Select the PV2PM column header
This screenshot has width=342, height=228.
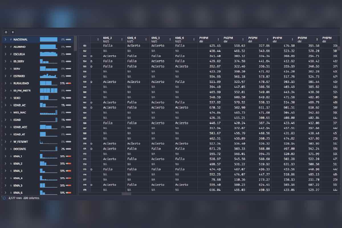[x=229, y=38]
